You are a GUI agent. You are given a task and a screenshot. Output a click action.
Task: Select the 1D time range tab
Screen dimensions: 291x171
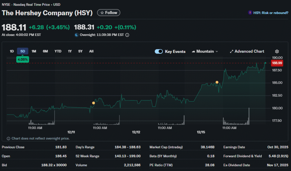(12, 51)
